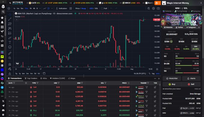Expand more social links chevron beside Telegram
The height and width of the screenshot is (117, 204).
click(199, 27)
